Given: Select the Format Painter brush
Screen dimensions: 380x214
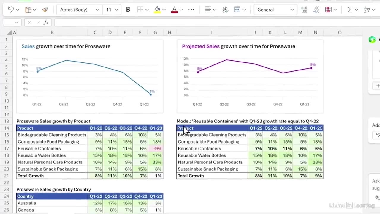Looking at the screenshot, I should click(45, 10).
